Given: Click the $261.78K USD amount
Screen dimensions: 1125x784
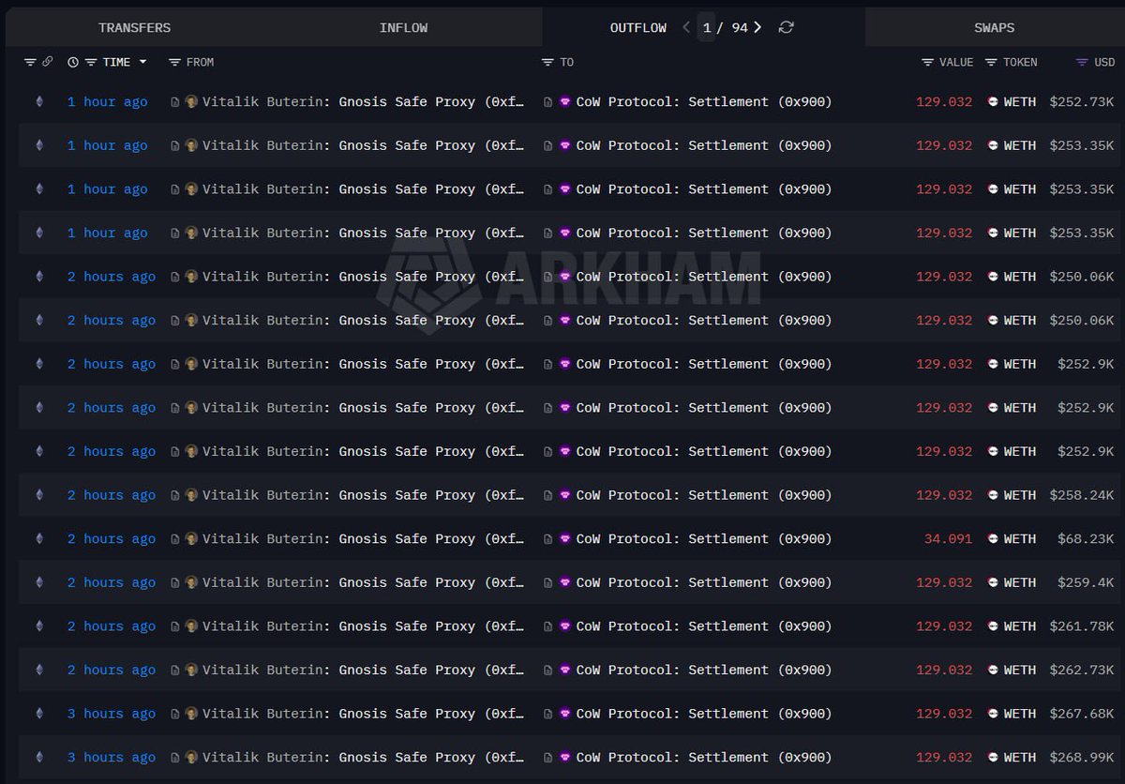Looking at the screenshot, I should (x=1082, y=626).
